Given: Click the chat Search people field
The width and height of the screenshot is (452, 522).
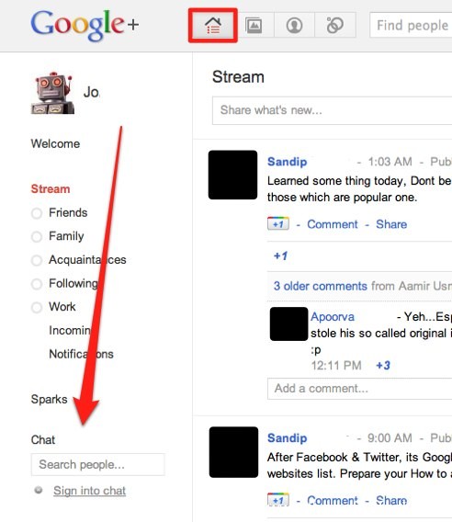Looking at the screenshot, I should 98,464.
